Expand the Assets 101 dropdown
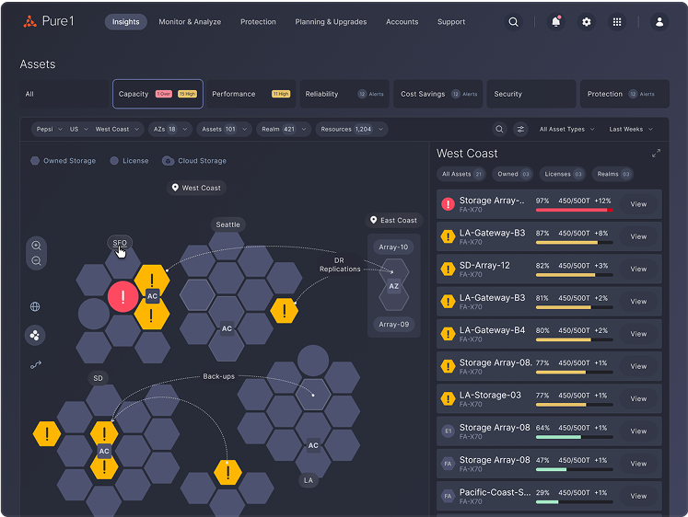 tap(224, 129)
